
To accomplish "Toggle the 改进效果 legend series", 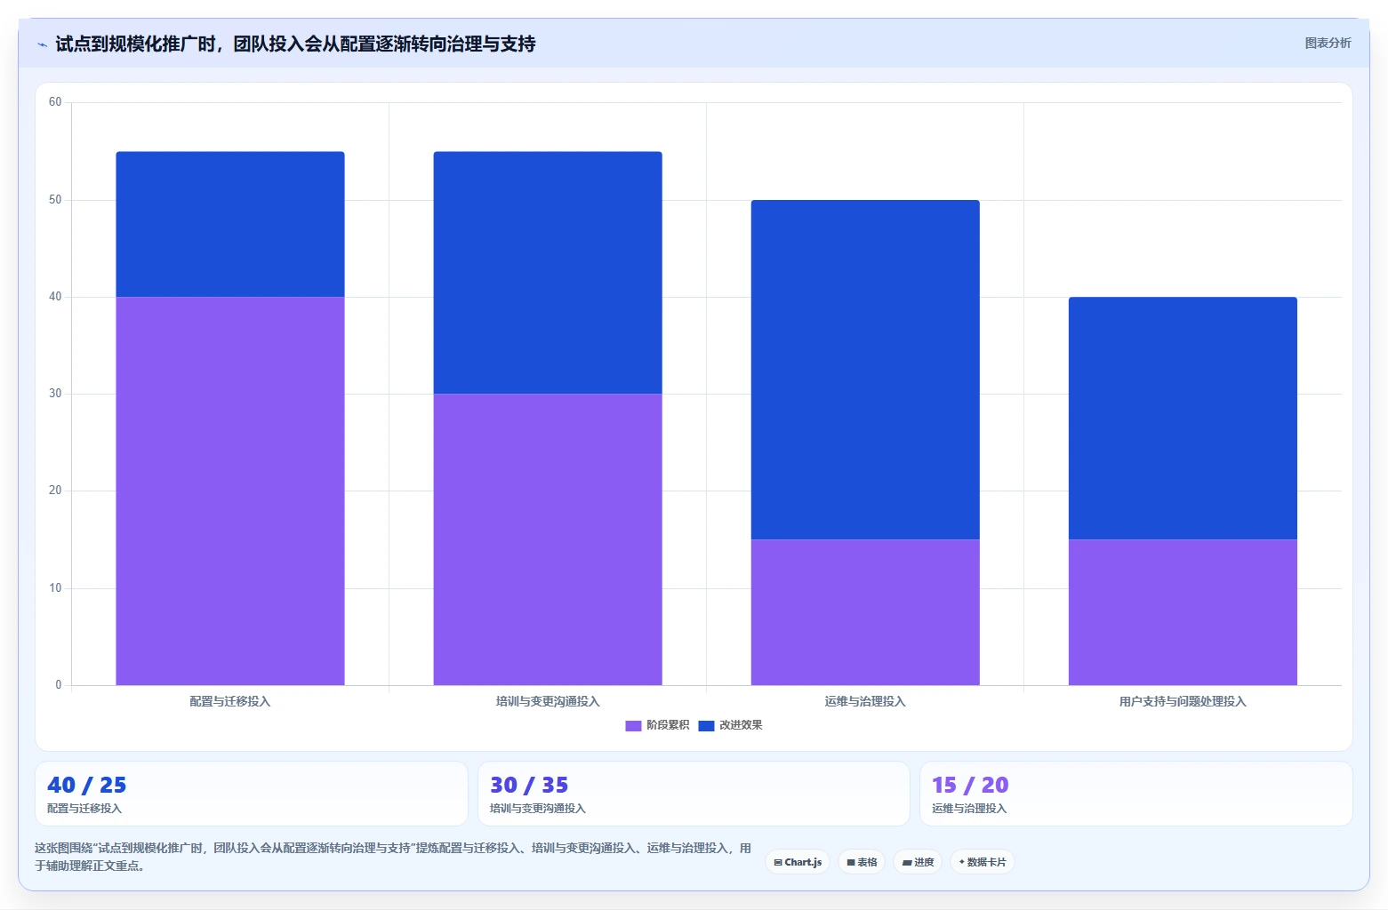I will point(730,725).
